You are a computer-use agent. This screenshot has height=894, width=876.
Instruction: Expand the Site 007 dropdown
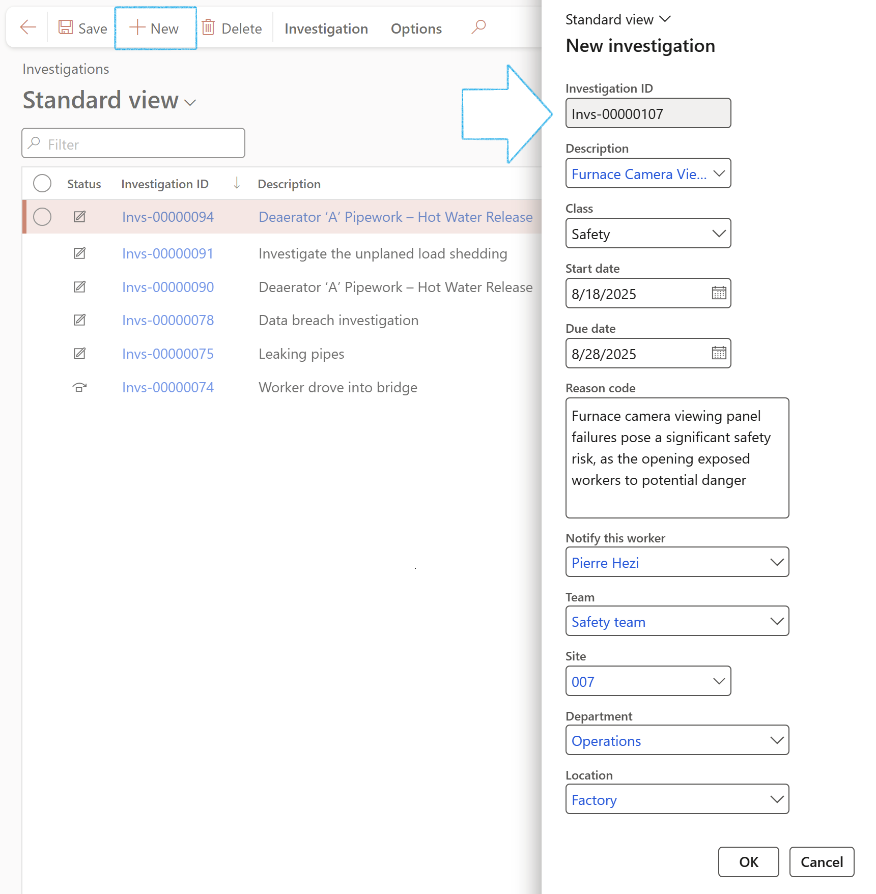(x=648, y=681)
